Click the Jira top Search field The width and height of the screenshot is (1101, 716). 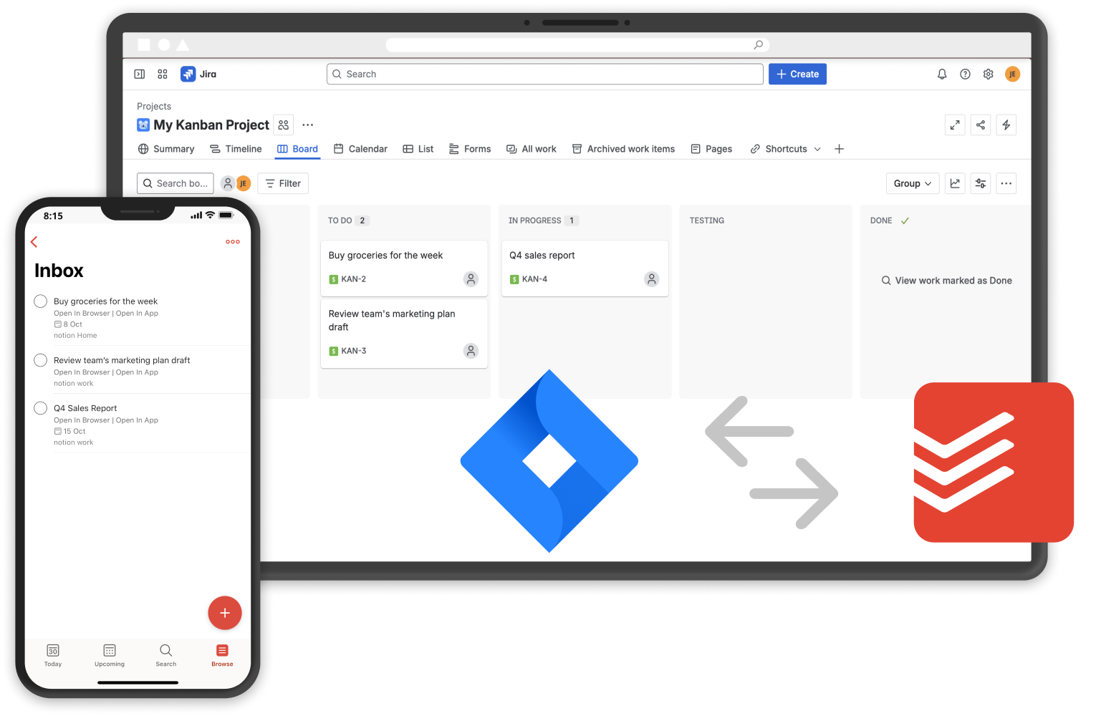click(x=545, y=74)
